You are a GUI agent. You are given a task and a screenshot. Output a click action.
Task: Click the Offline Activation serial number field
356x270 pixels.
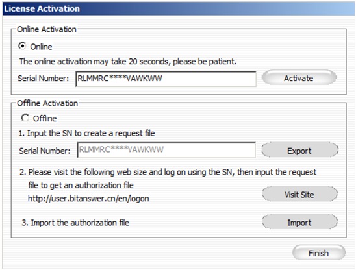166,150
